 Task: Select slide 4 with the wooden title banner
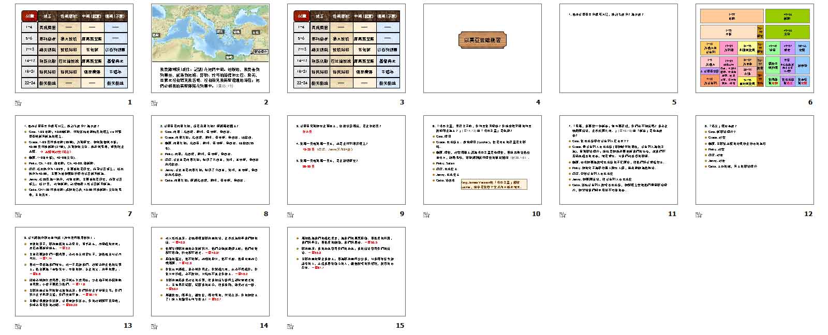482,48
